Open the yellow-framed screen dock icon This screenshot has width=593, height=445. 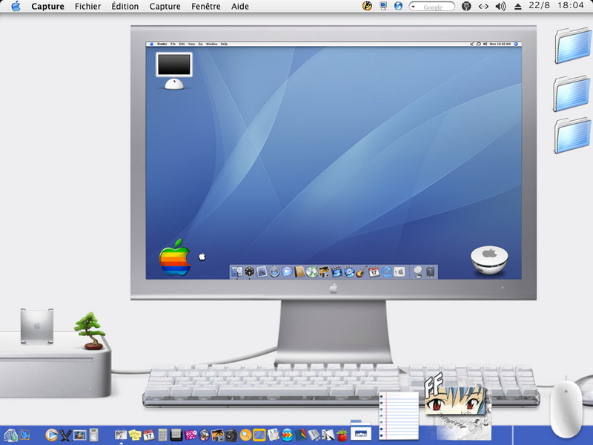[259, 435]
